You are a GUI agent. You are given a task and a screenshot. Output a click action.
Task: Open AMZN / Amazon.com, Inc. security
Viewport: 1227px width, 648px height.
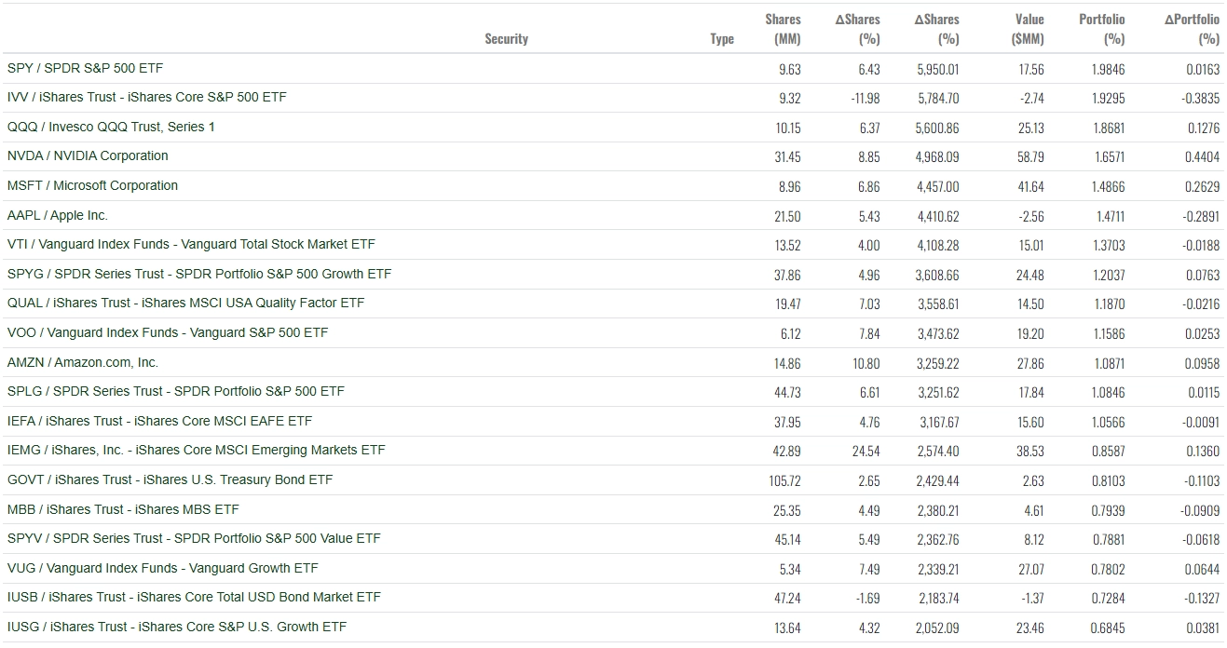[83, 362]
